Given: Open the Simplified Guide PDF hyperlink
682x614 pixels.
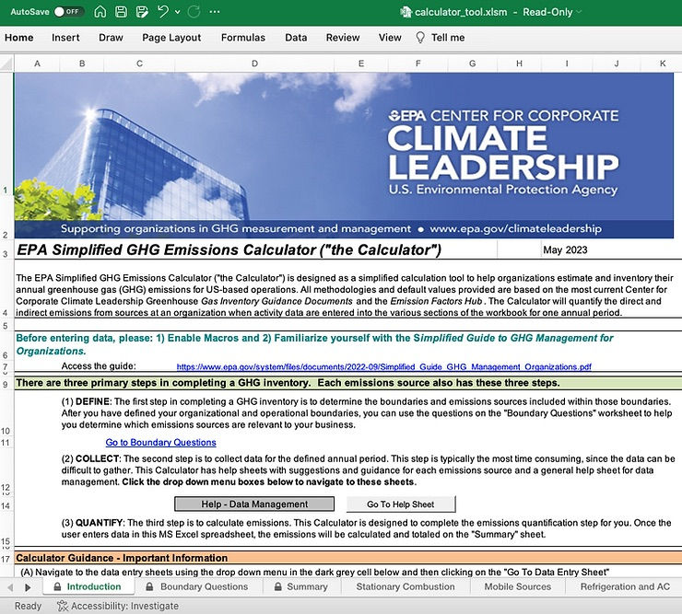Looking at the screenshot, I should coord(383,366).
